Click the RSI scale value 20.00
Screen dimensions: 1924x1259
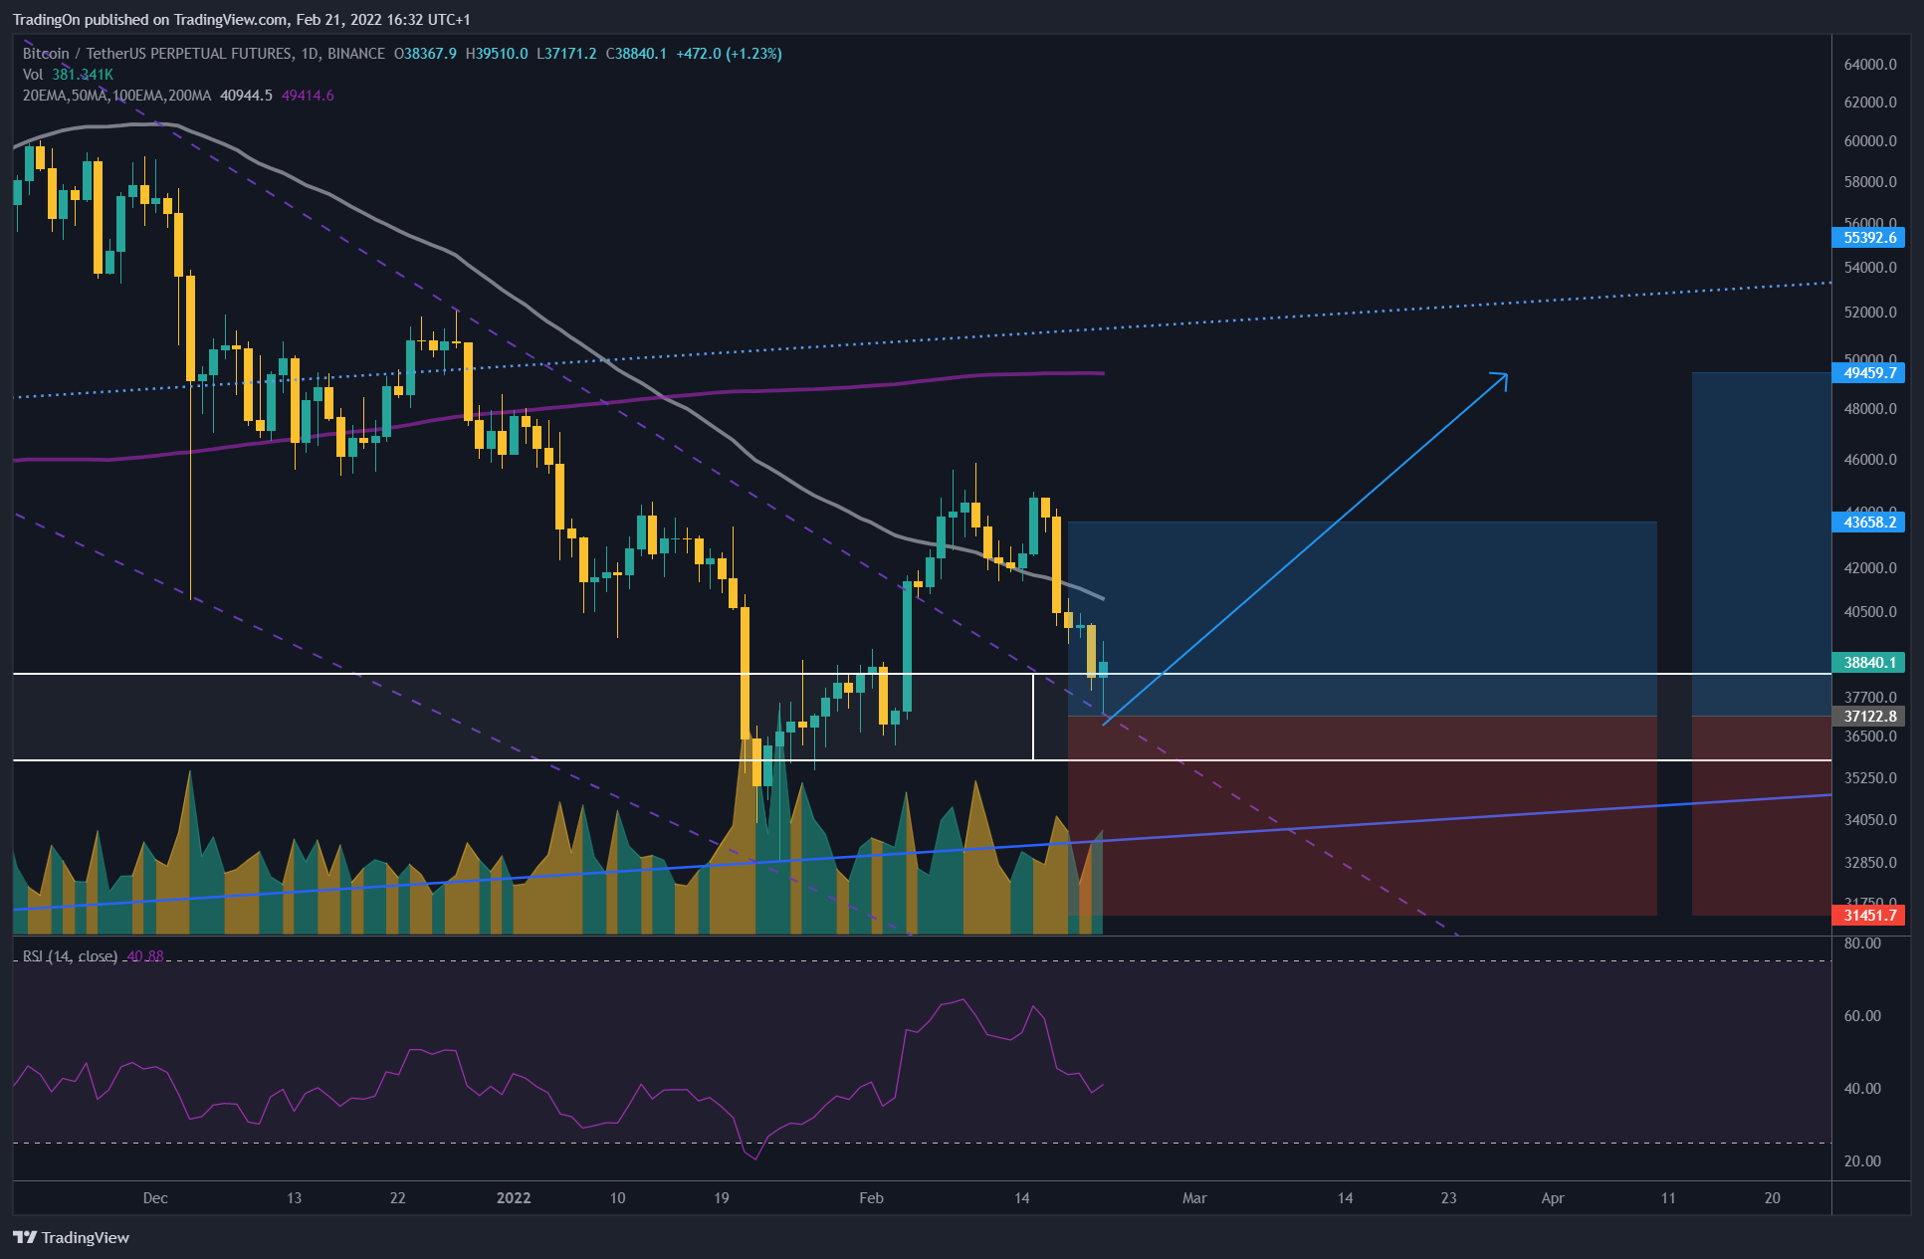(x=1862, y=1160)
